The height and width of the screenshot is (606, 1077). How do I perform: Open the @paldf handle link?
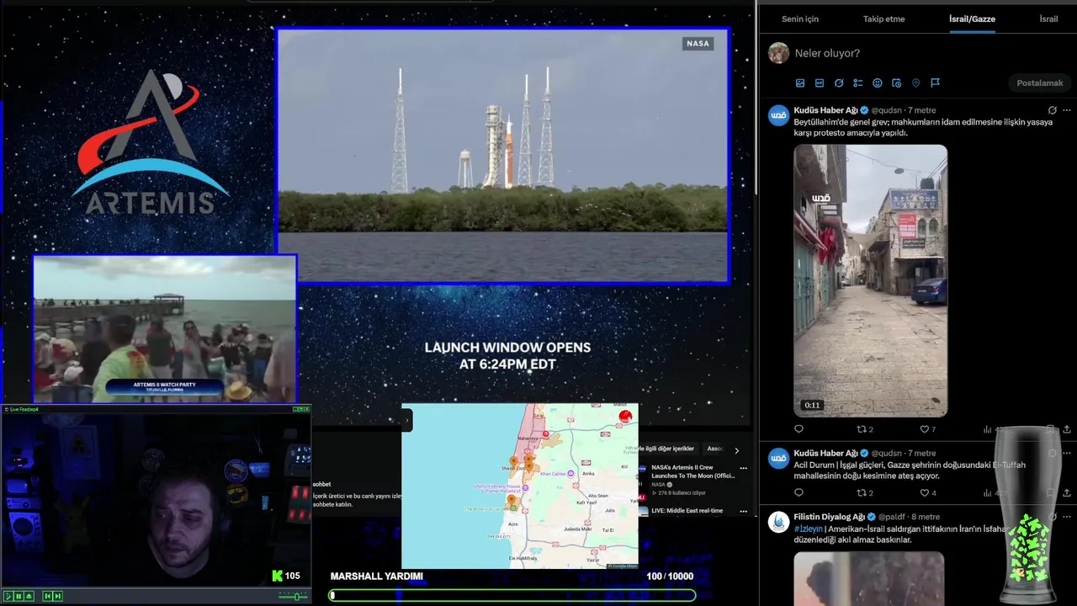[894, 517]
